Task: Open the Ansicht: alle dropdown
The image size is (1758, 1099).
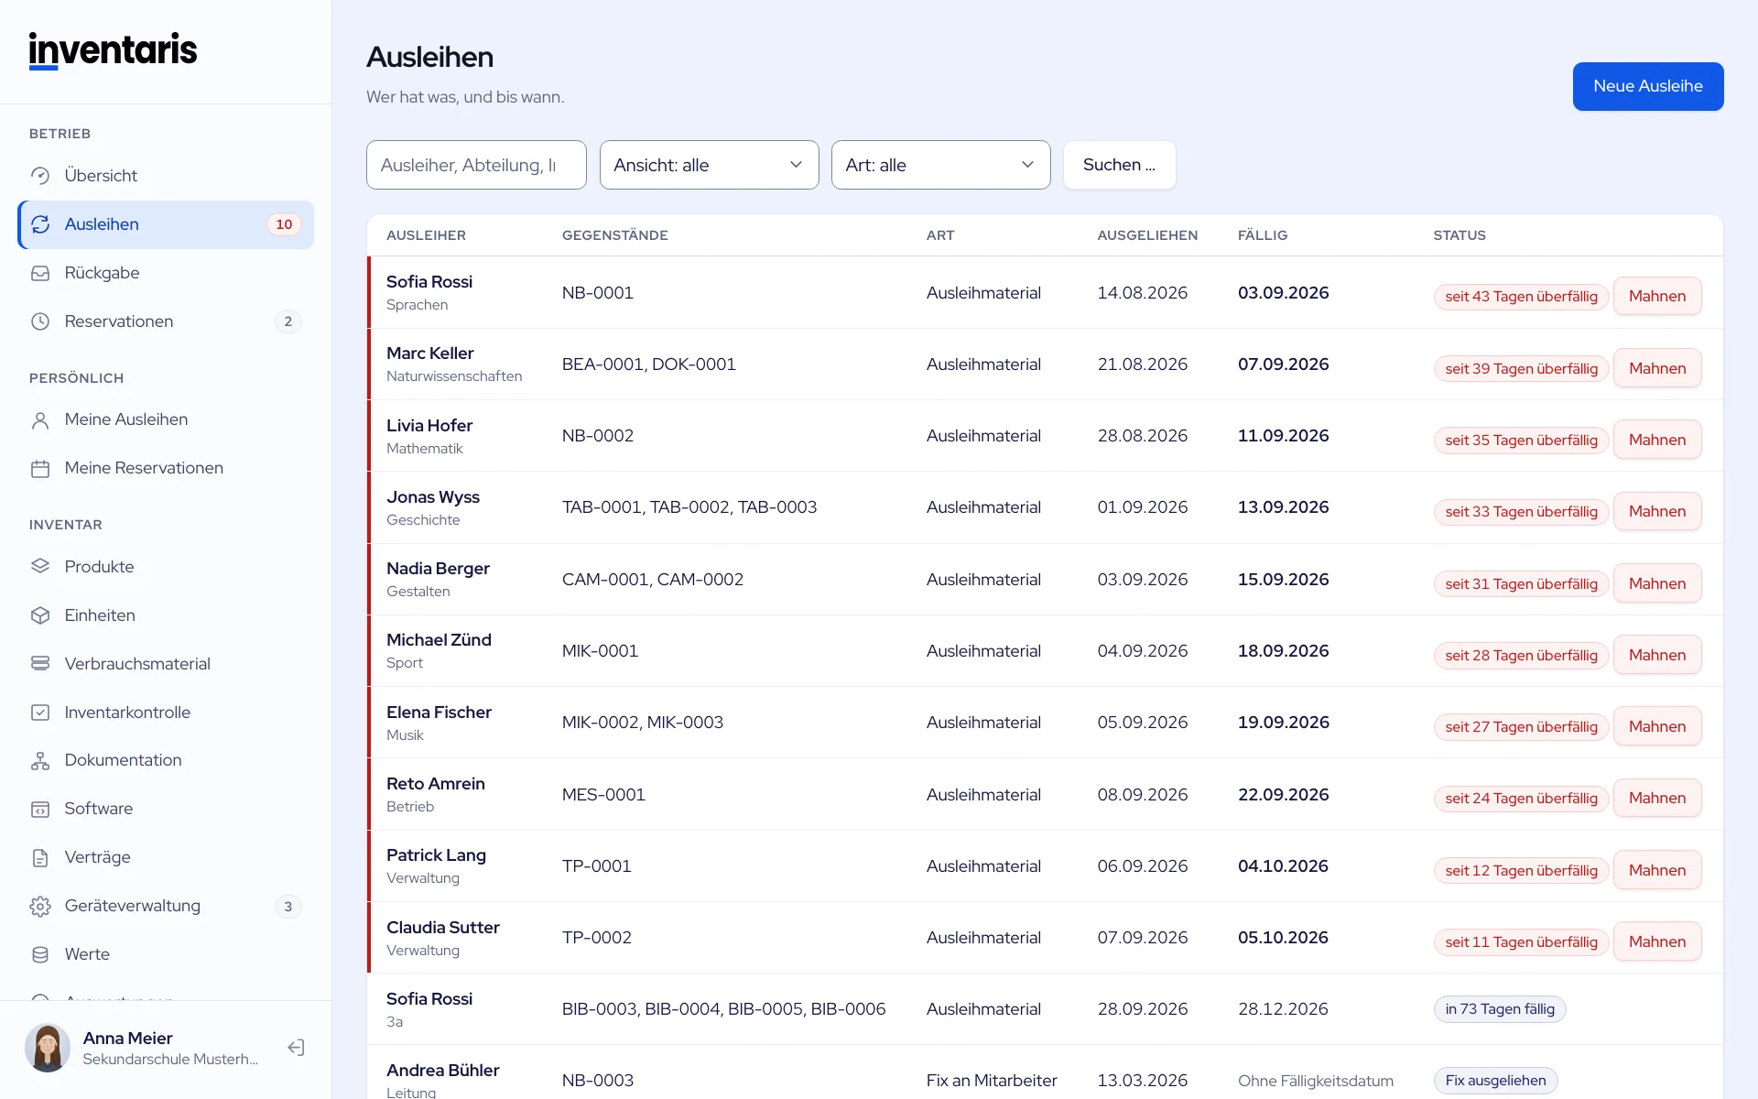Action: (709, 165)
